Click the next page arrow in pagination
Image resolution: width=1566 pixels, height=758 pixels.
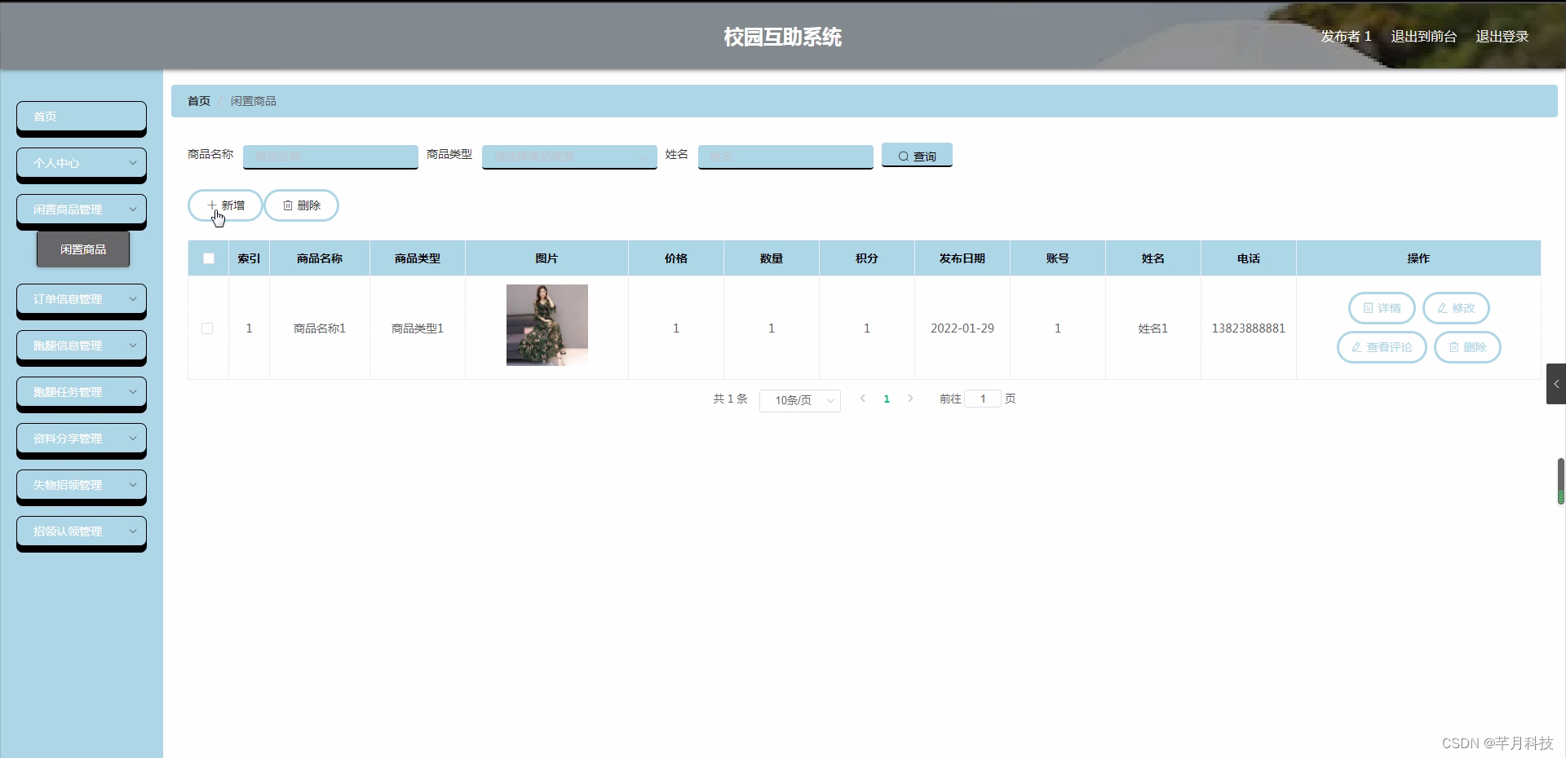click(910, 399)
